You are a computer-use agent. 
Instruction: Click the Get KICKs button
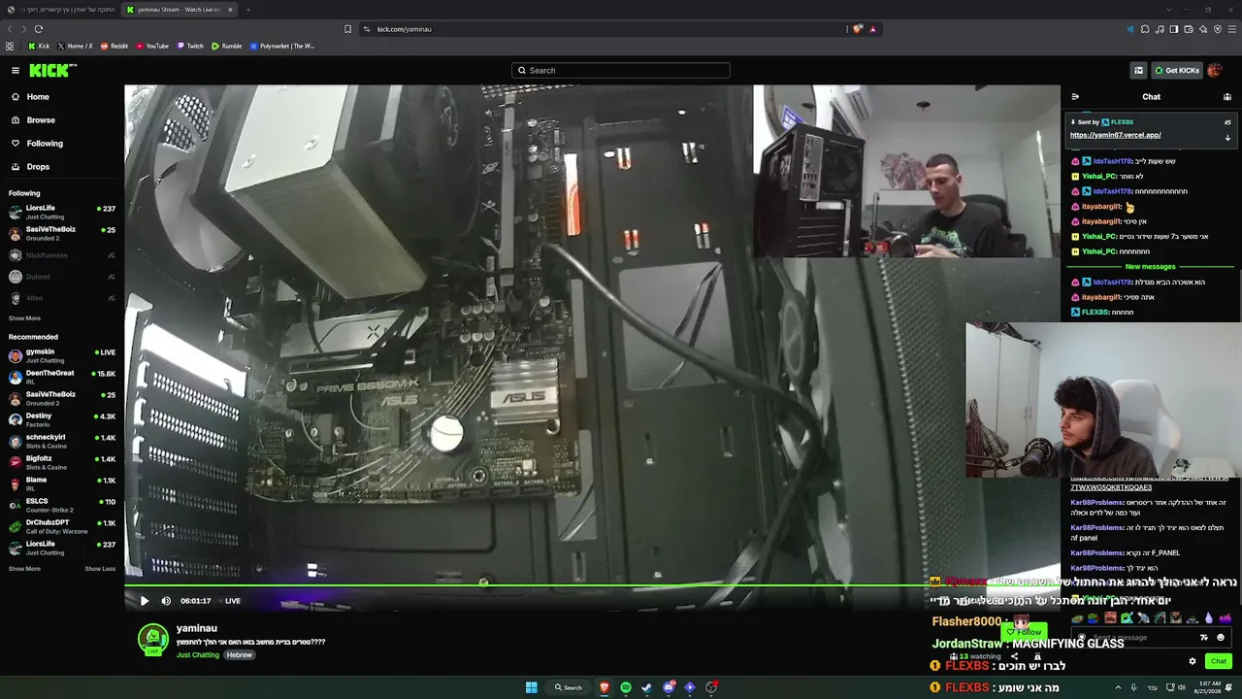(x=1176, y=70)
